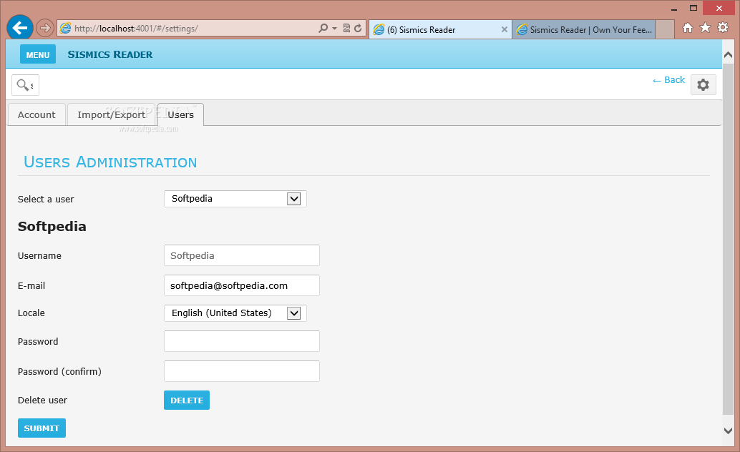Click the Back link
740x452 pixels.
[x=668, y=79]
